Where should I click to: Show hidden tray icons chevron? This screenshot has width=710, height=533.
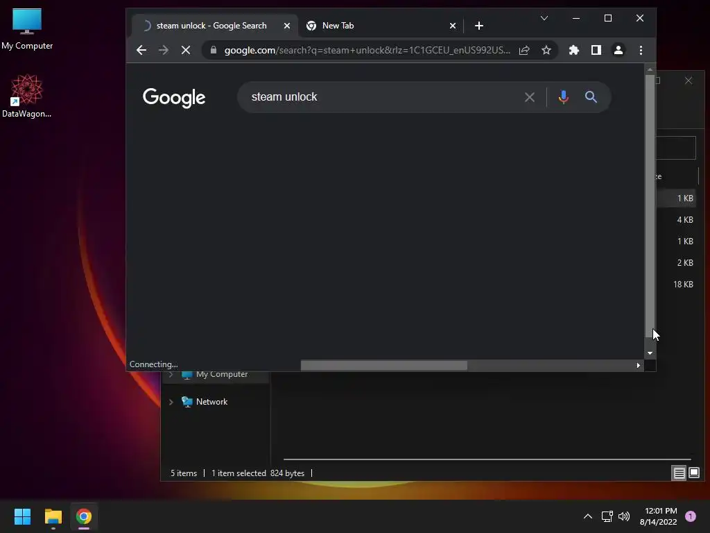588,516
